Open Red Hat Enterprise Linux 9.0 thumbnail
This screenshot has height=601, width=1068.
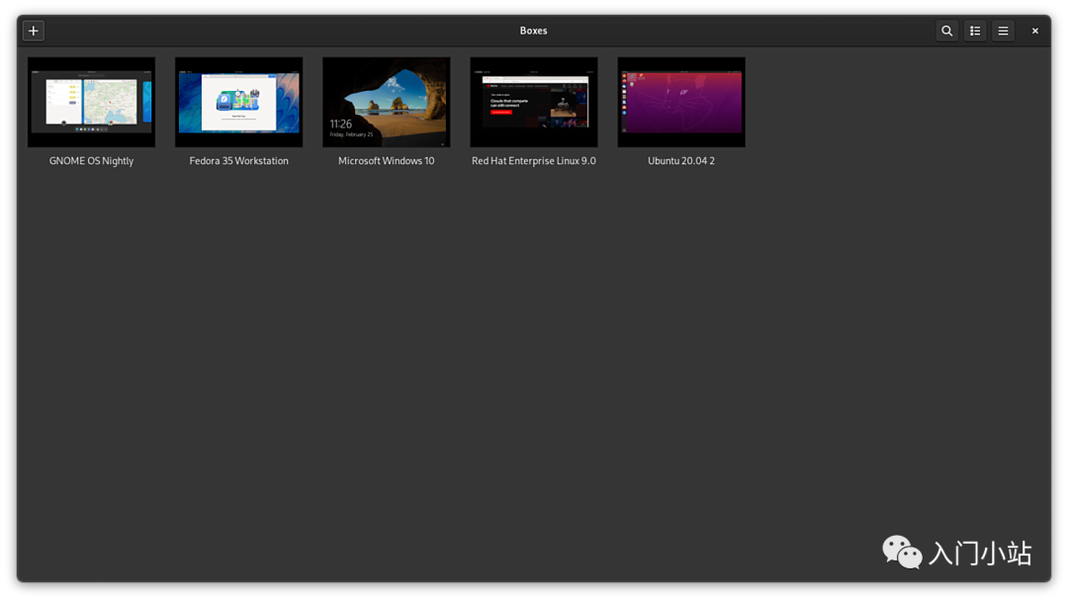click(534, 102)
